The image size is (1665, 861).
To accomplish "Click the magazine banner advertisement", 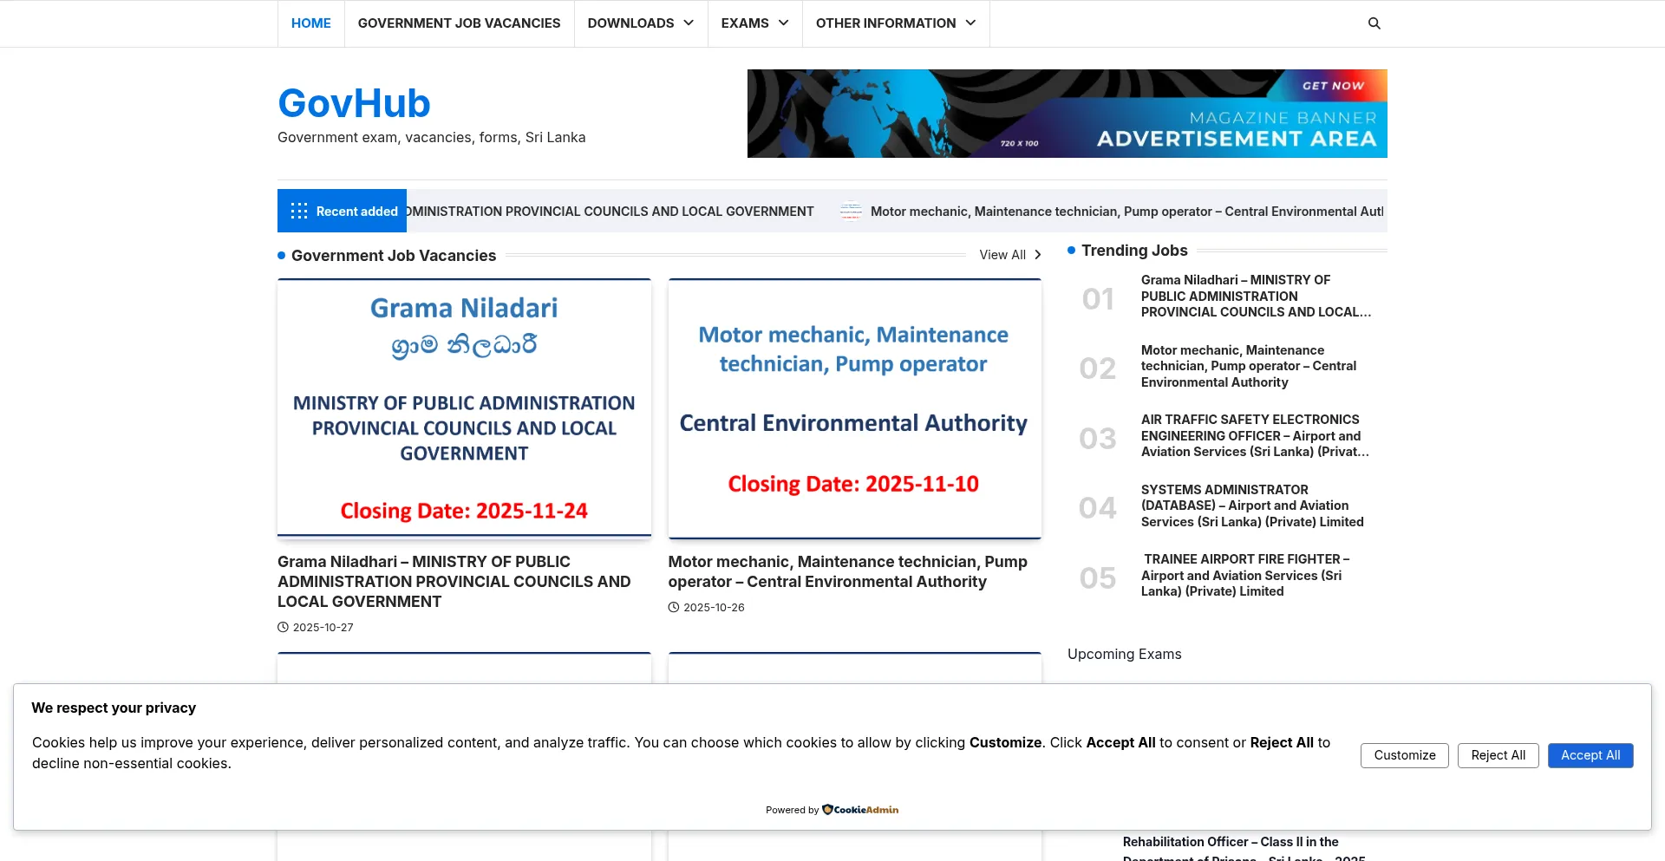I will click(1067, 114).
